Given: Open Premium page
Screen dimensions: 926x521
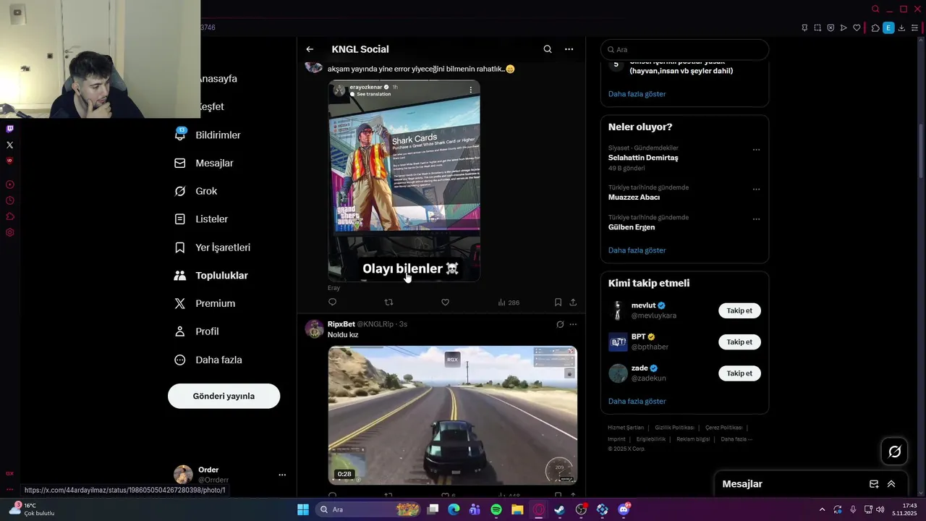Looking at the screenshot, I should point(205,304).
